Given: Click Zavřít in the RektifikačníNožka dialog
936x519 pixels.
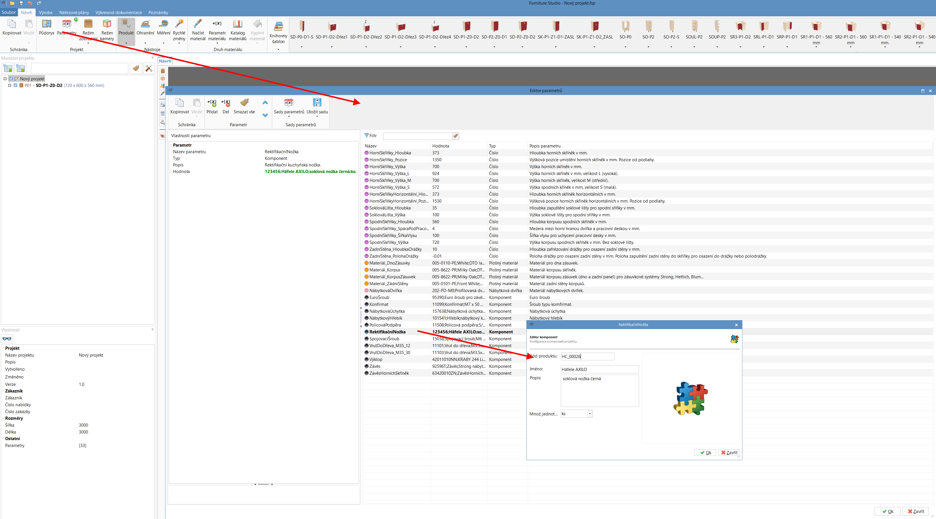Looking at the screenshot, I should (729, 452).
